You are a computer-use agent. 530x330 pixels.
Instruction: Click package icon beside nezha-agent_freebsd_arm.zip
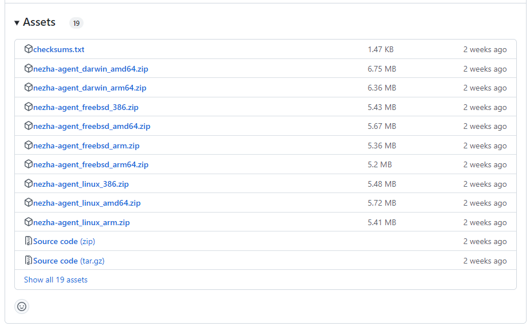[x=29, y=145]
